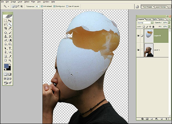Select the Brush tool
The height and width of the screenshot is (124, 172).
tap(10, 33)
